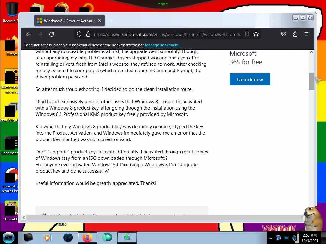Open the Windows Start orb

[8, 238]
